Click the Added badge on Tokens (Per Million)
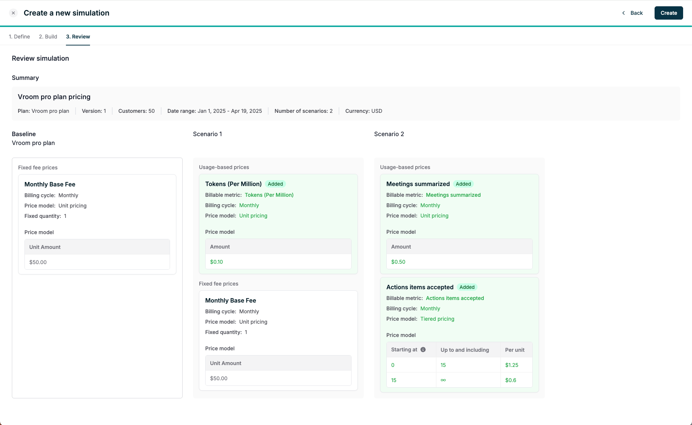Viewport: 692px width, 425px height. (275, 184)
